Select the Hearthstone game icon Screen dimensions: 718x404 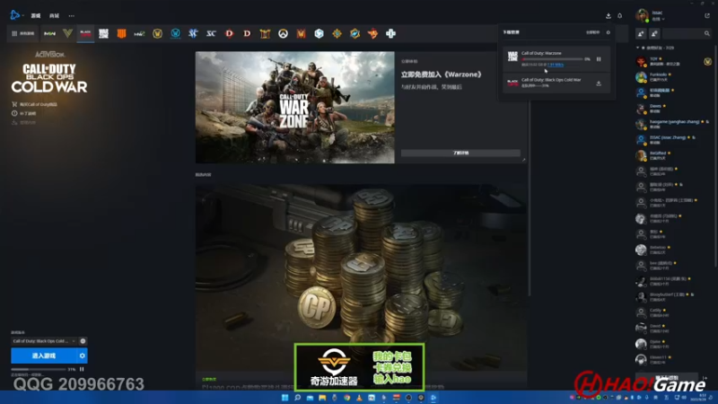click(337, 33)
